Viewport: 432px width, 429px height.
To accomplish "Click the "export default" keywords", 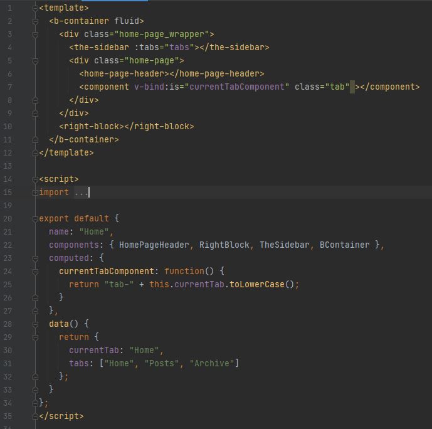I will [x=74, y=218].
